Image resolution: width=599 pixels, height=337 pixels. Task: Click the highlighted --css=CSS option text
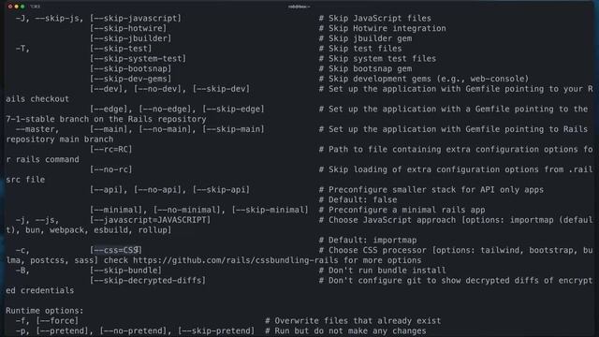click(116, 250)
